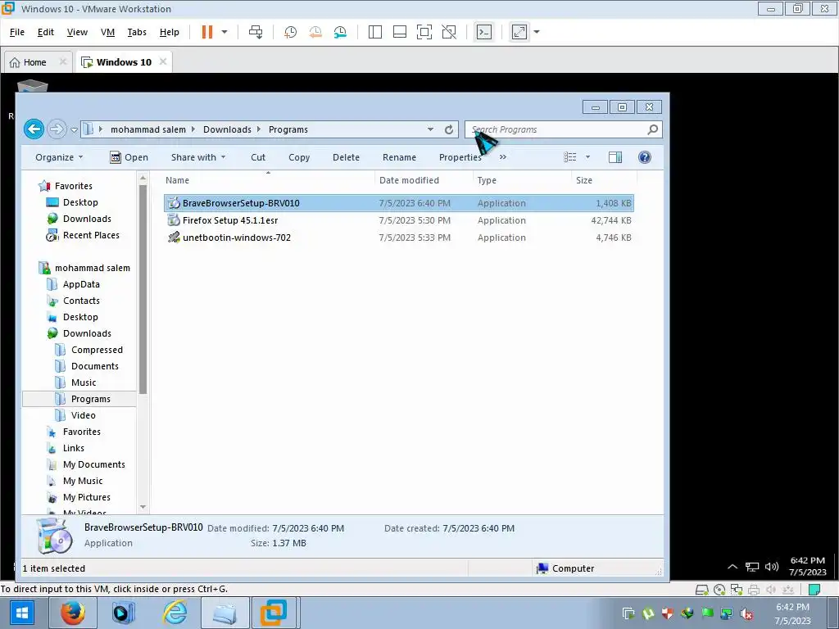Click mohammad salem in the address breadcrumb
The image size is (839, 629).
tap(148, 129)
